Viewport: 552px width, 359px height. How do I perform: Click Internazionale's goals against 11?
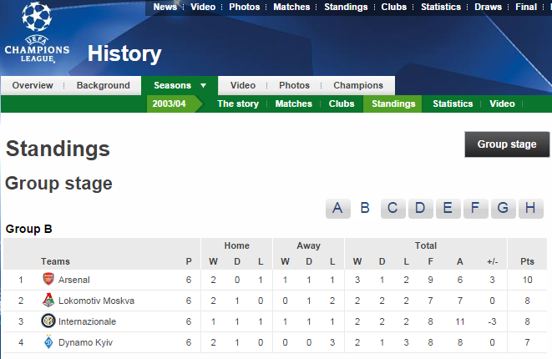(x=460, y=321)
